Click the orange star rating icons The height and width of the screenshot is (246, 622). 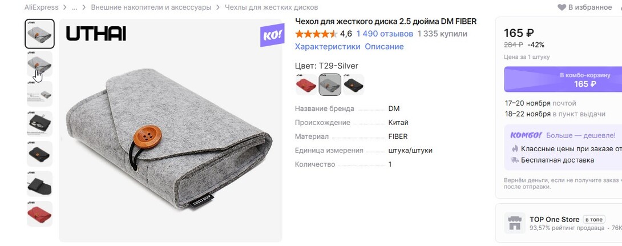tap(317, 34)
